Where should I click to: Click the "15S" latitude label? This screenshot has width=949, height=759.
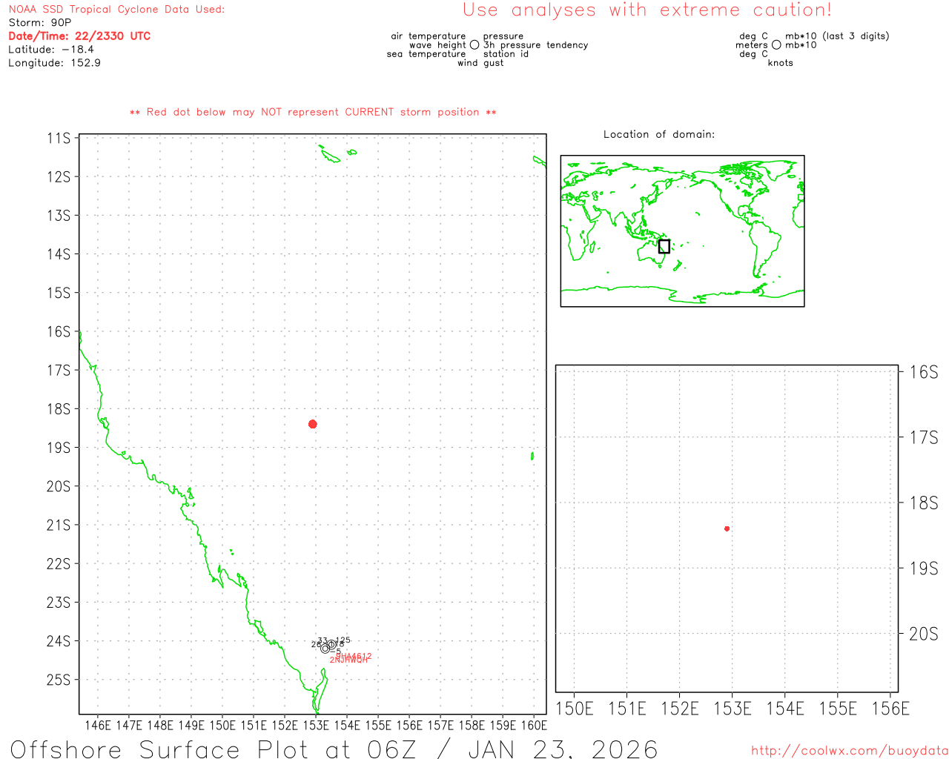59,293
